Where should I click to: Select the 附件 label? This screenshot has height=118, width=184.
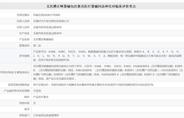pyautogui.click(x=27, y=97)
